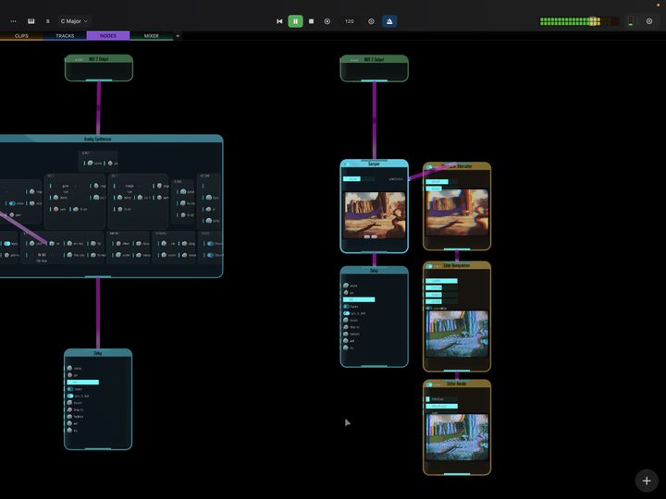
Task: Open settings with top-right gear icon
Action: click(649, 21)
